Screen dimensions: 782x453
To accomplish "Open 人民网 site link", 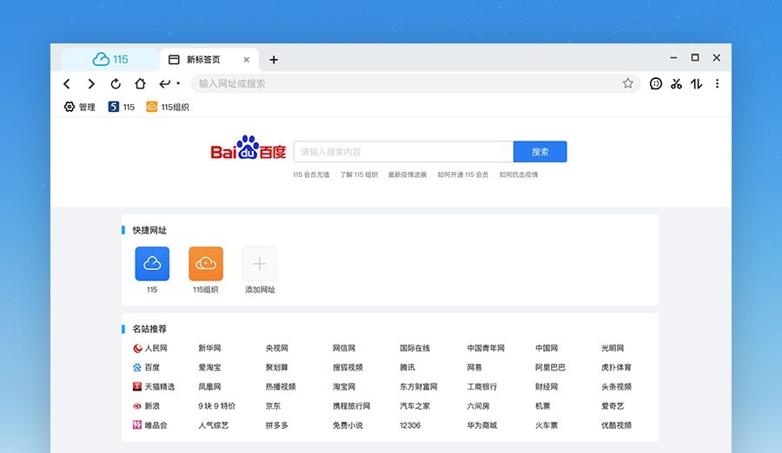I will click(150, 348).
